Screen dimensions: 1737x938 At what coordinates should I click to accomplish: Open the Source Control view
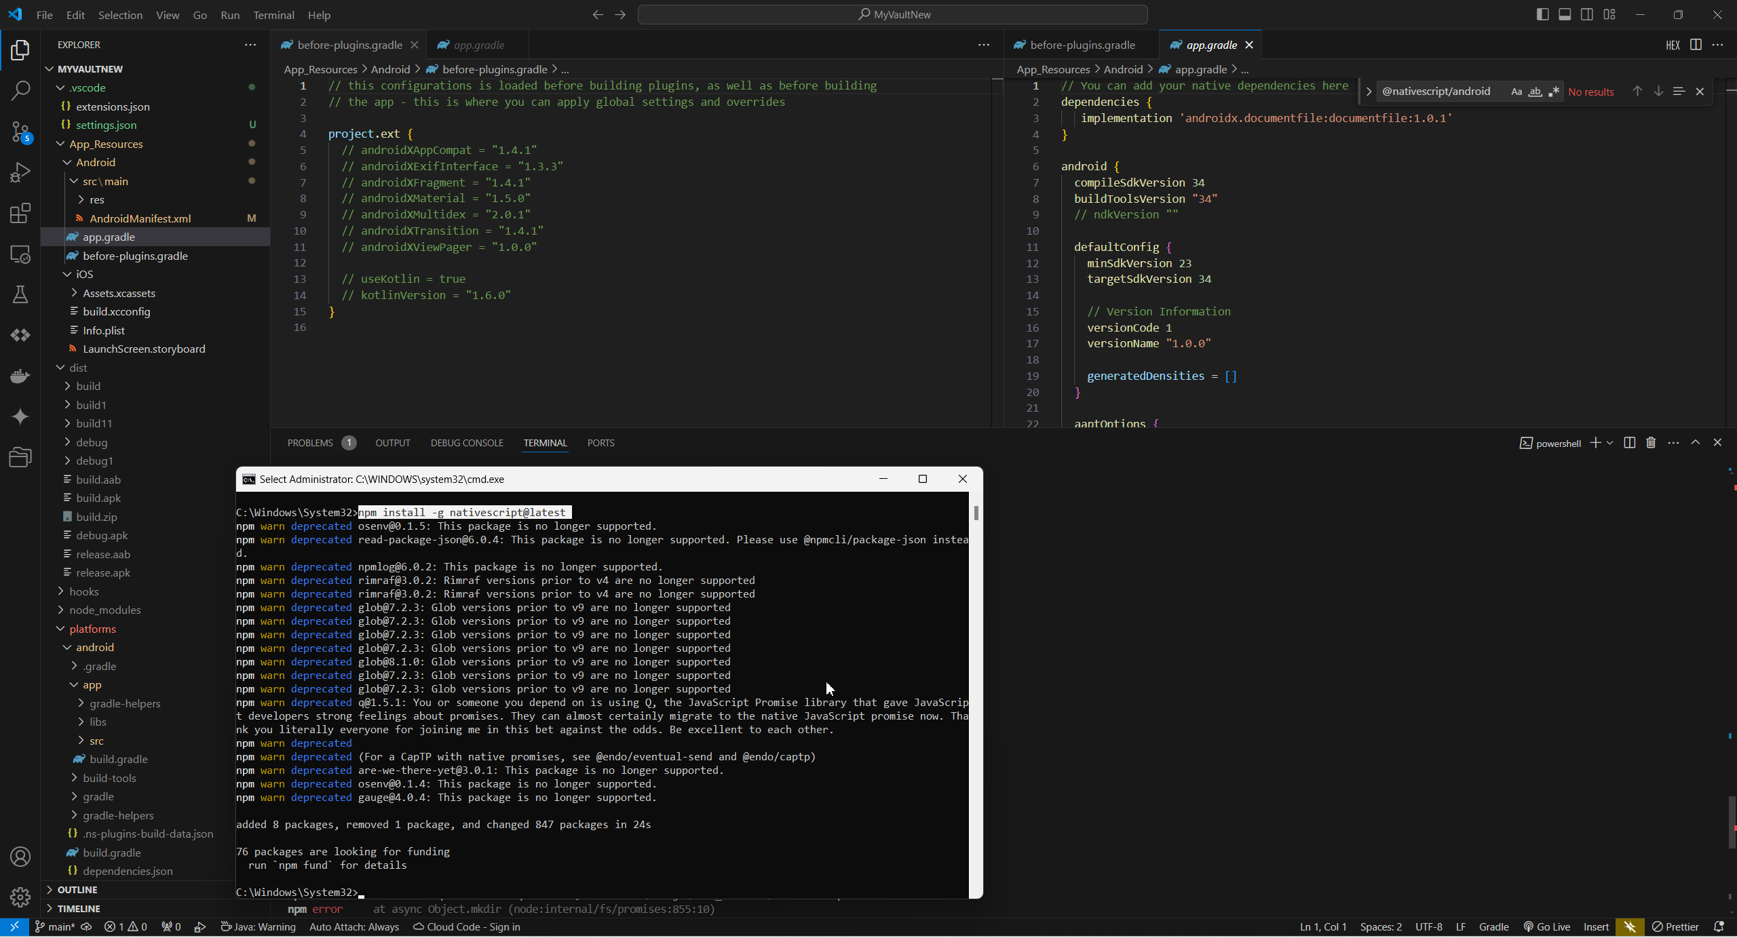point(20,132)
